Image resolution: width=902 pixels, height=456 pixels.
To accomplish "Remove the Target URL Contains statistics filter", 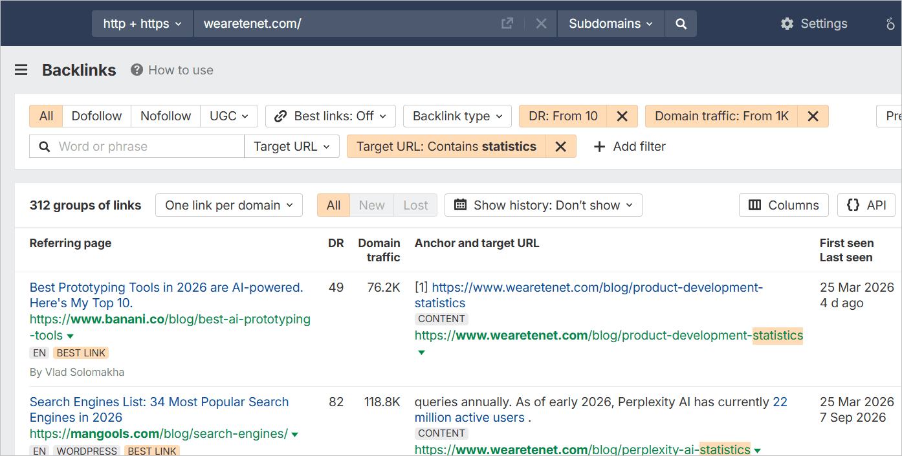I will pos(561,147).
